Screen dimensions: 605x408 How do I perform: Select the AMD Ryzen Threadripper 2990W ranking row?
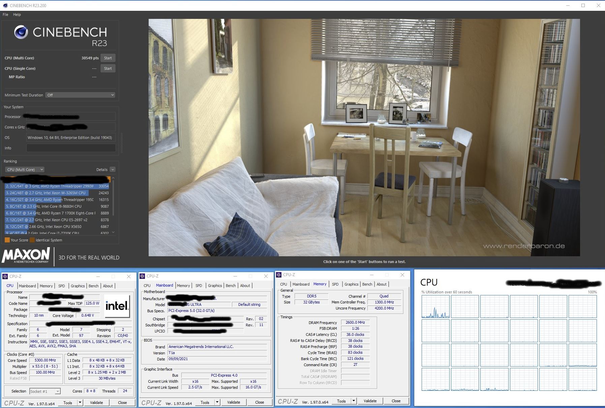click(57, 186)
